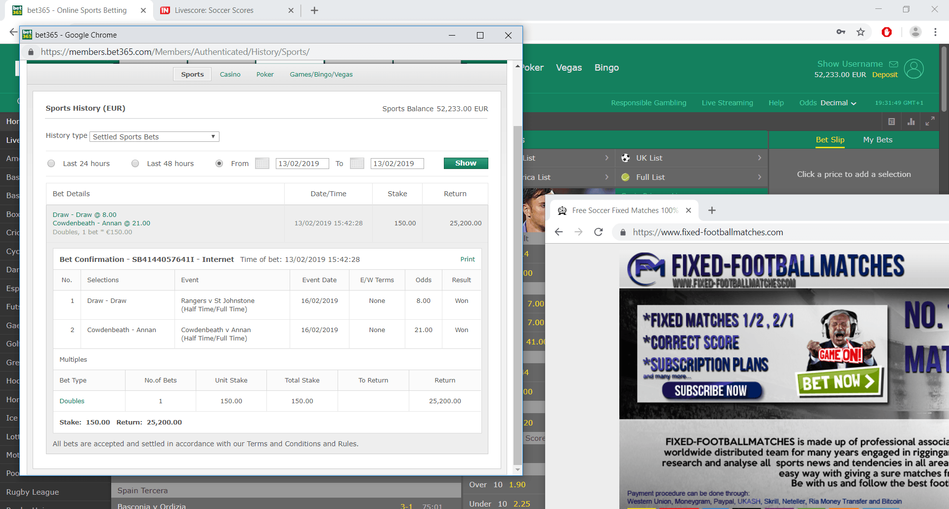This screenshot has width=949, height=509.
Task: Switch to the Sports history tab
Action: 192,74
